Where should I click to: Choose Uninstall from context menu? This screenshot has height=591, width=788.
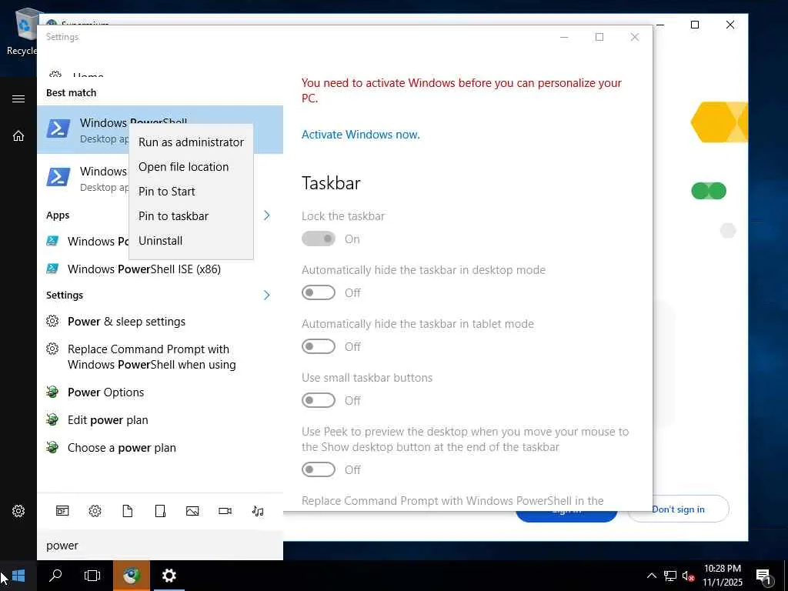coord(191,241)
